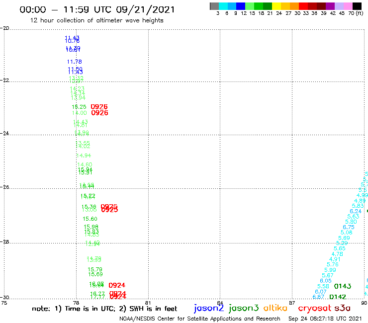Screen dimensions: 368x323
Task: Click the cyan wave height value "5.08"
Action: (347, 233)
